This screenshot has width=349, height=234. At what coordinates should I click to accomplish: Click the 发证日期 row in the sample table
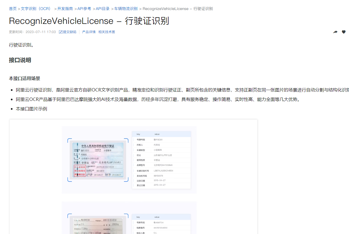162,185
